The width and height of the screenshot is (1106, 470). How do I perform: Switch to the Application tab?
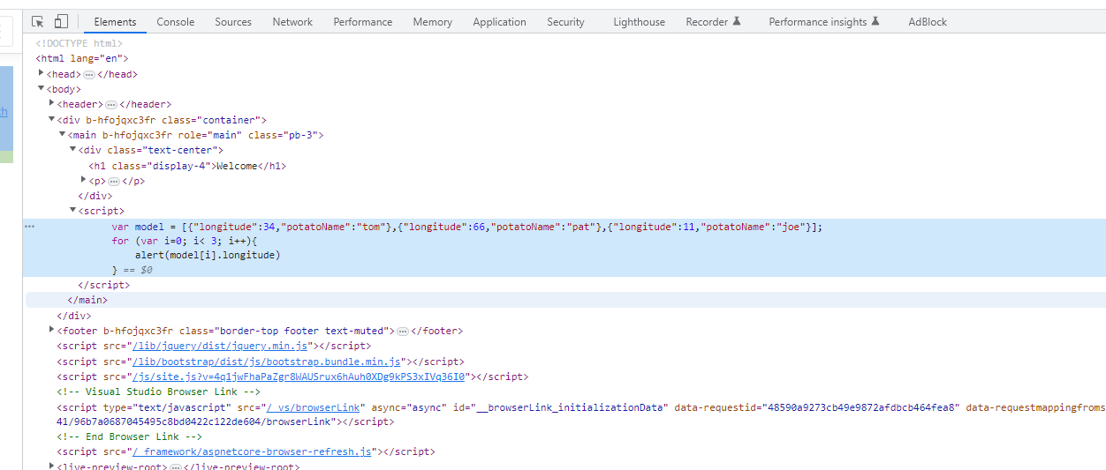tap(499, 22)
